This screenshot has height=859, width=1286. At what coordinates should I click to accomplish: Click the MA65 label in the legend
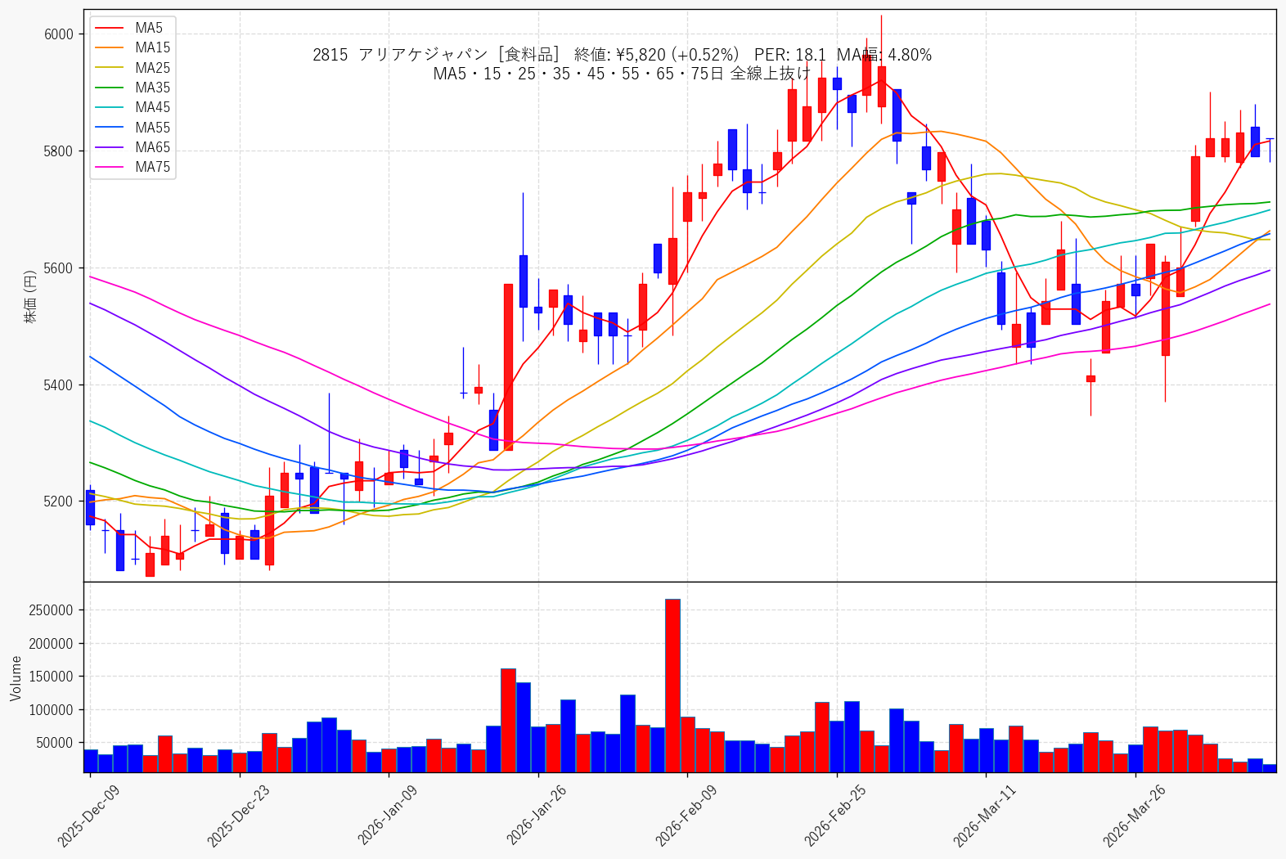(x=153, y=147)
